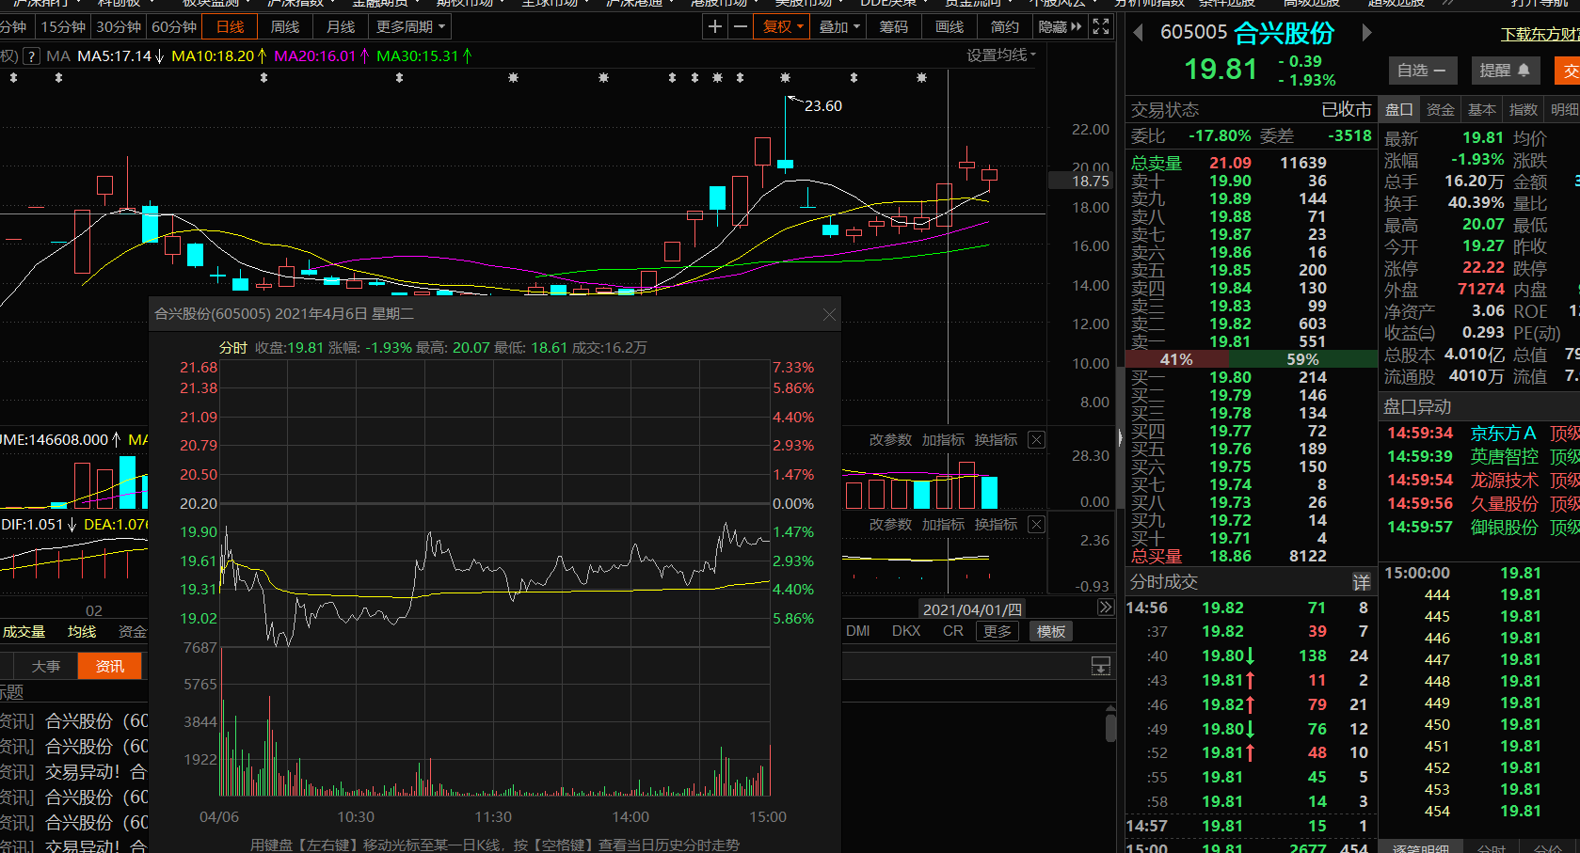Click the 简约 simple view button
The height and width of the screenshot is (853, 1580).
pyautogui.click(x=1005, y=26)
